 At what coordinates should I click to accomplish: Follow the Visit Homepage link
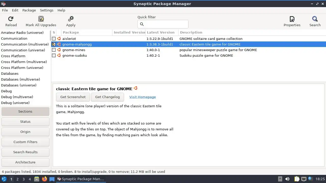143,97
